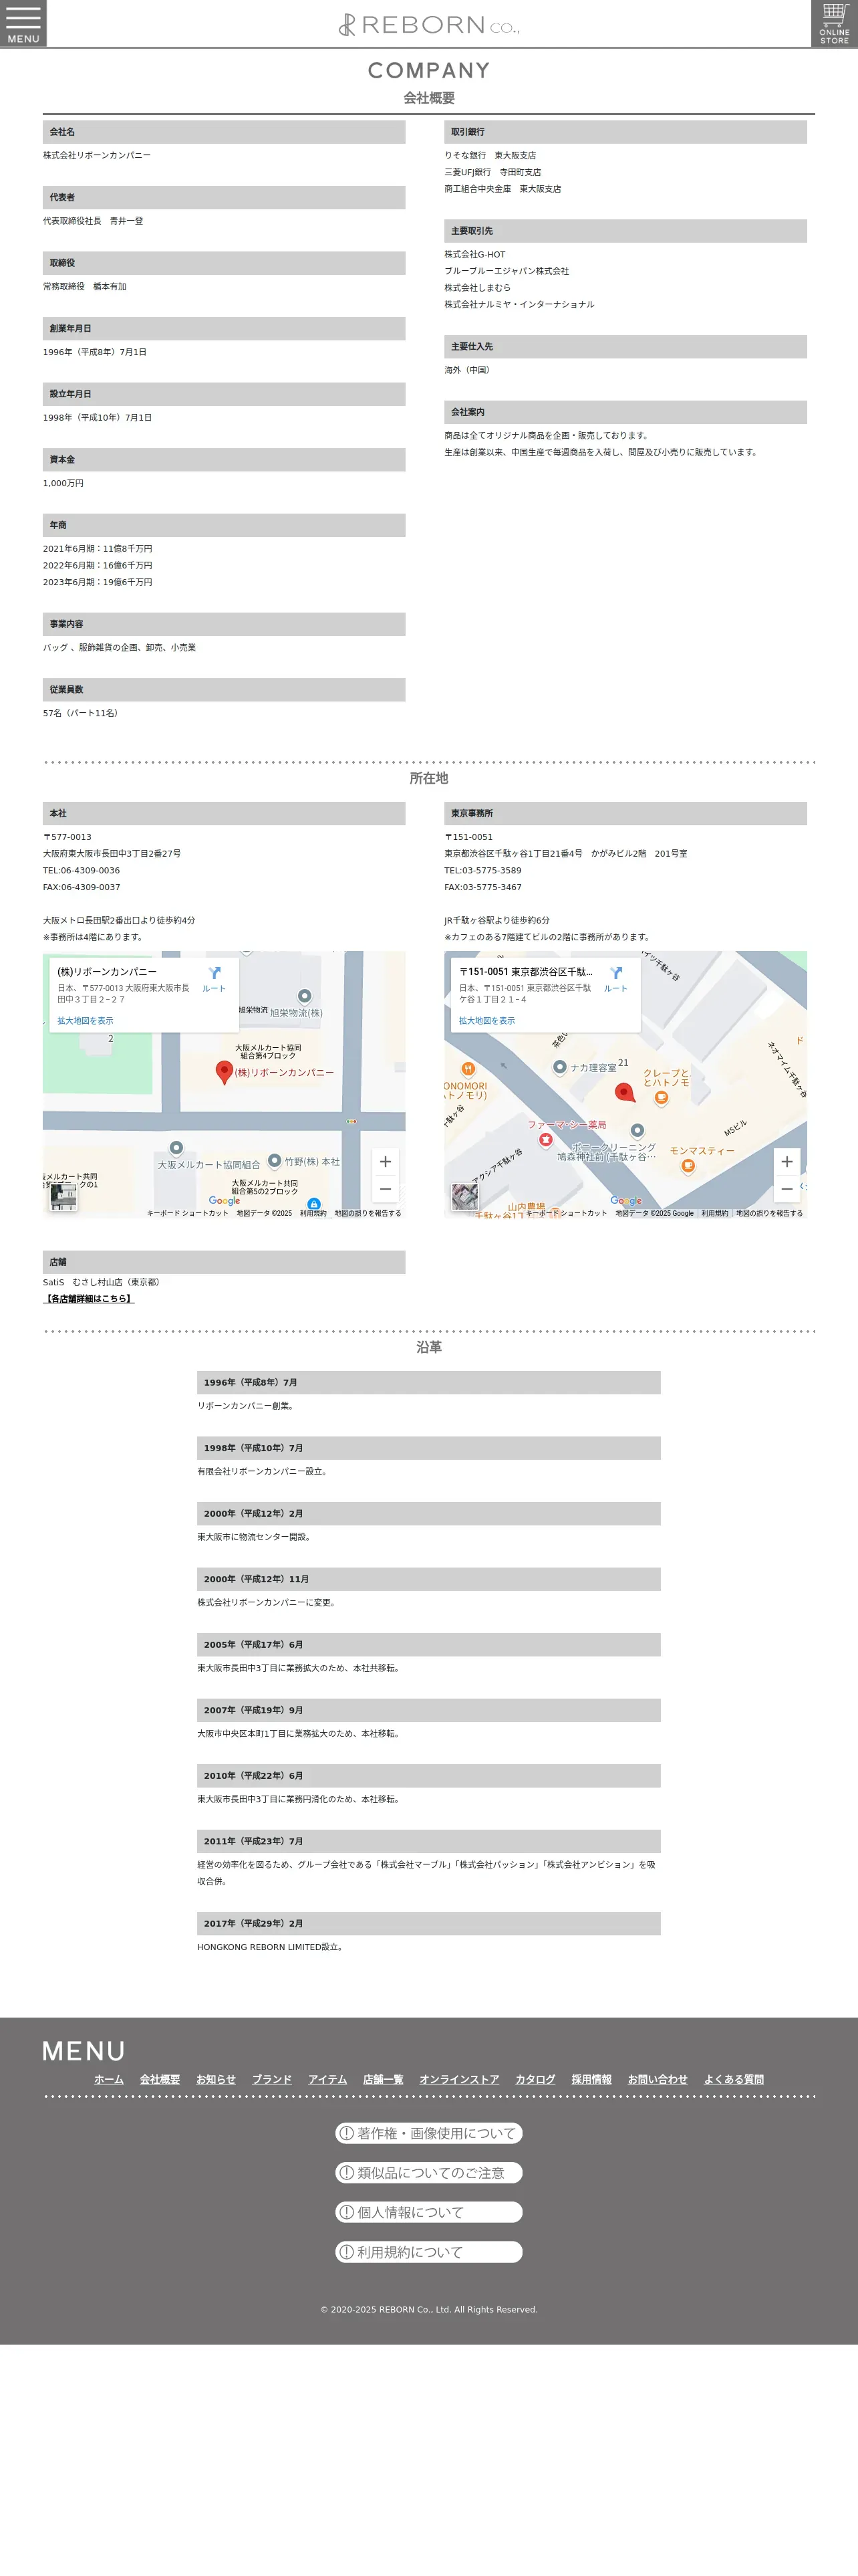The image size is (858, 2576).
Task: Click the 2017年(平成29年)2月 history heading
Action: tap(428, 1923)
